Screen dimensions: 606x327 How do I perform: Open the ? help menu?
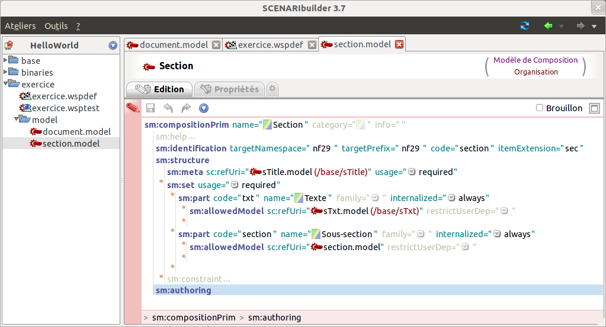[x=78, y=26]
